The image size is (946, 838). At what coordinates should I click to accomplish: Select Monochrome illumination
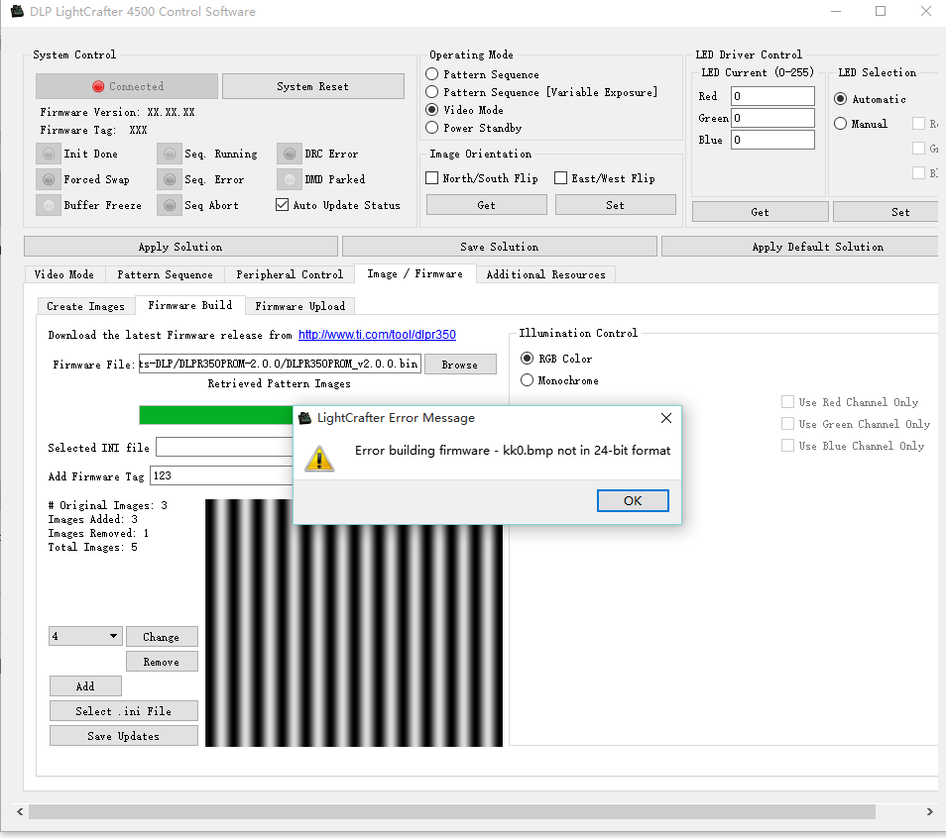pyautogui.click(x=528, y=379)
